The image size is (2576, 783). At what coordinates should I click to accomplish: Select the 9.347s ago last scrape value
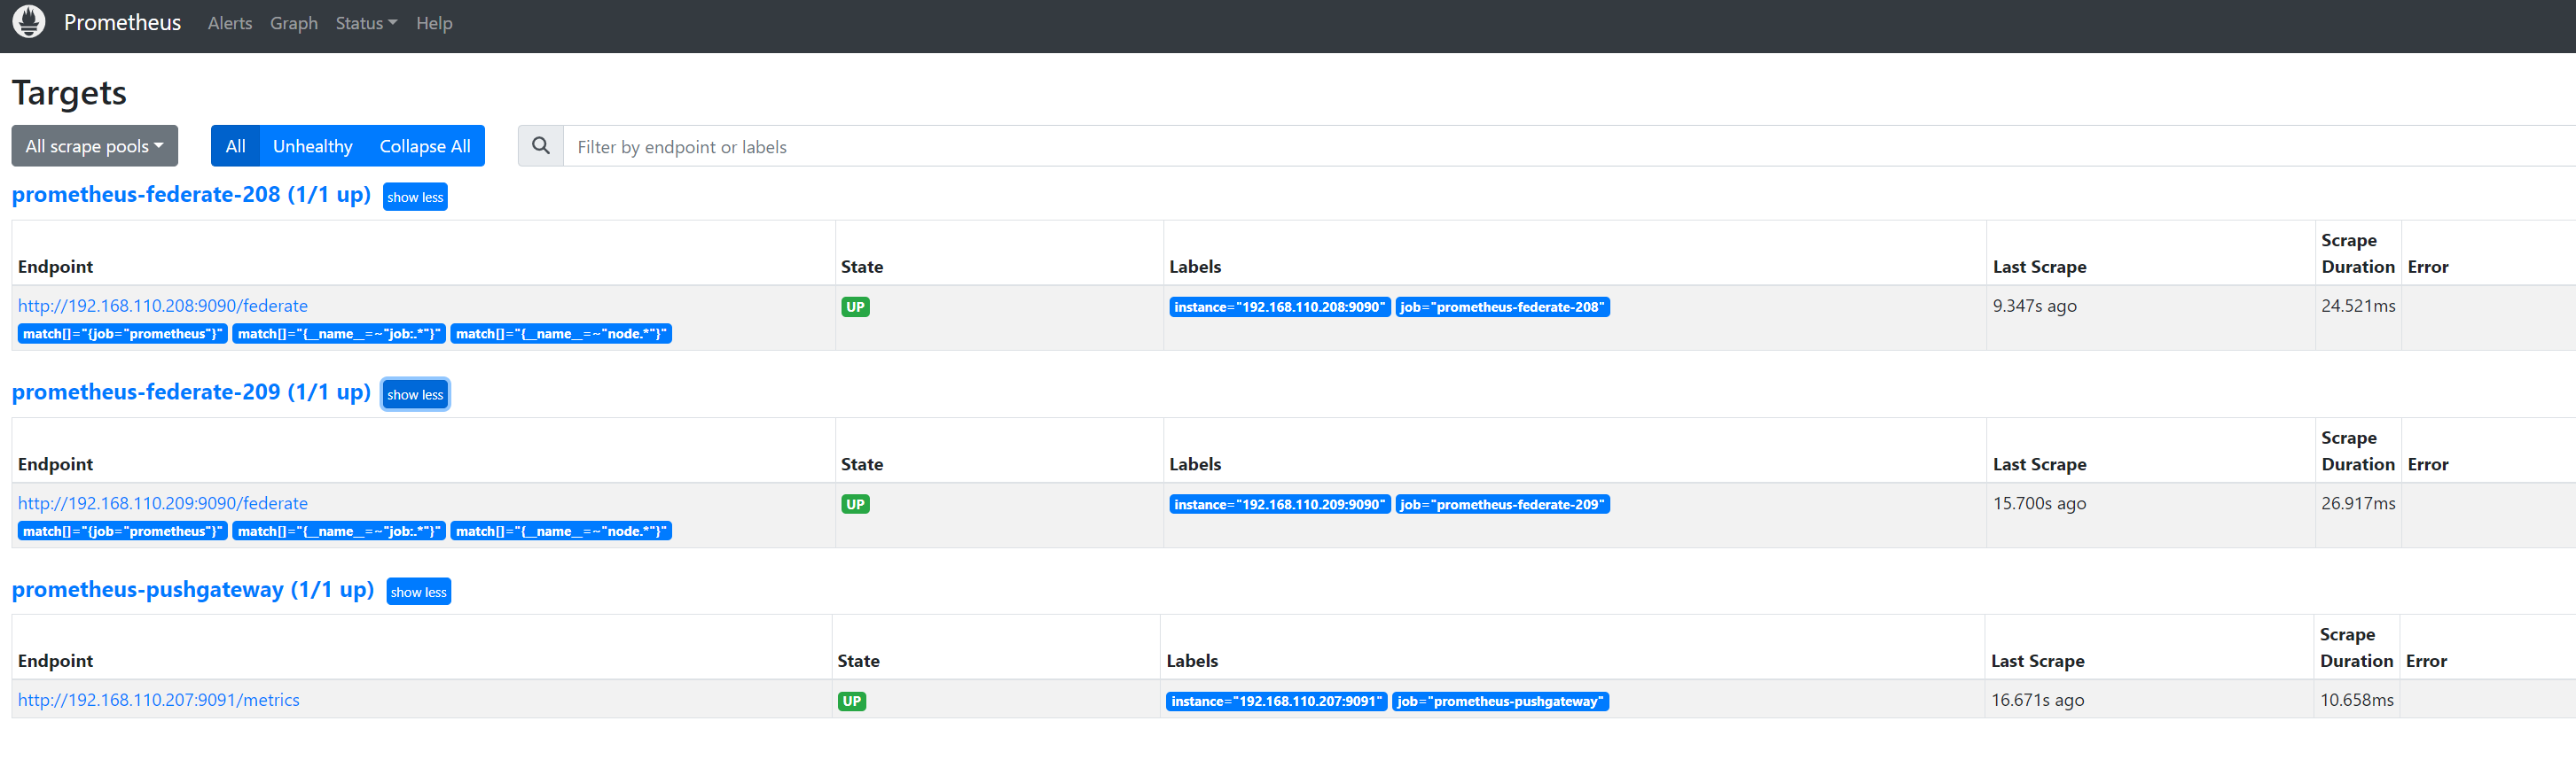click(2035, 306)
